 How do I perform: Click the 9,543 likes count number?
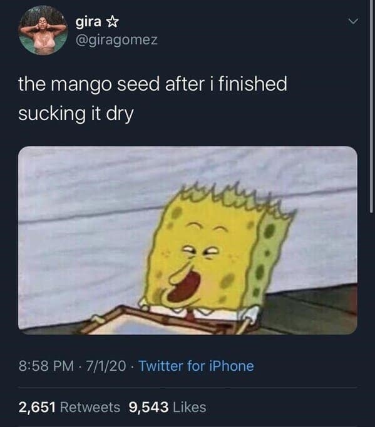[148, 408]
